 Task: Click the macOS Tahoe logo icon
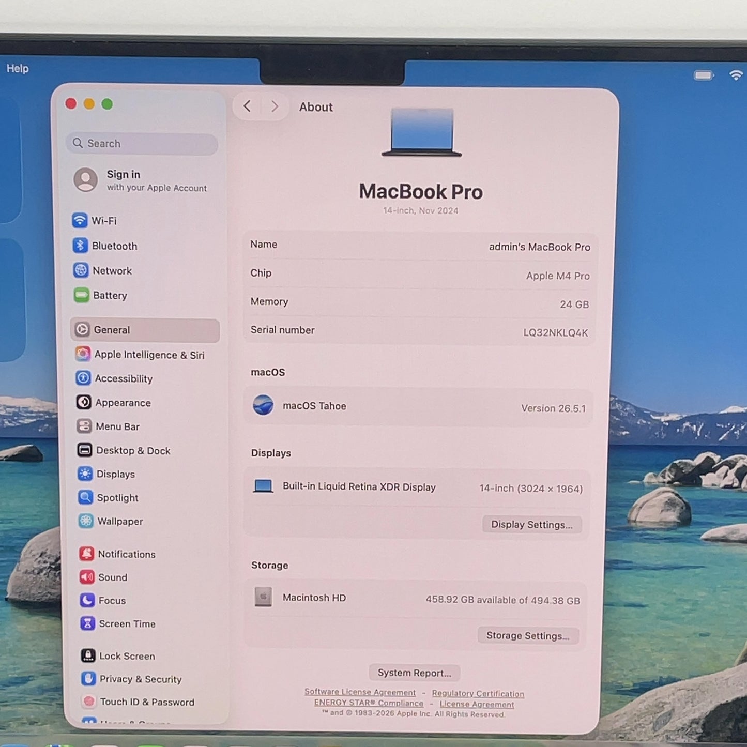point(263,405)
